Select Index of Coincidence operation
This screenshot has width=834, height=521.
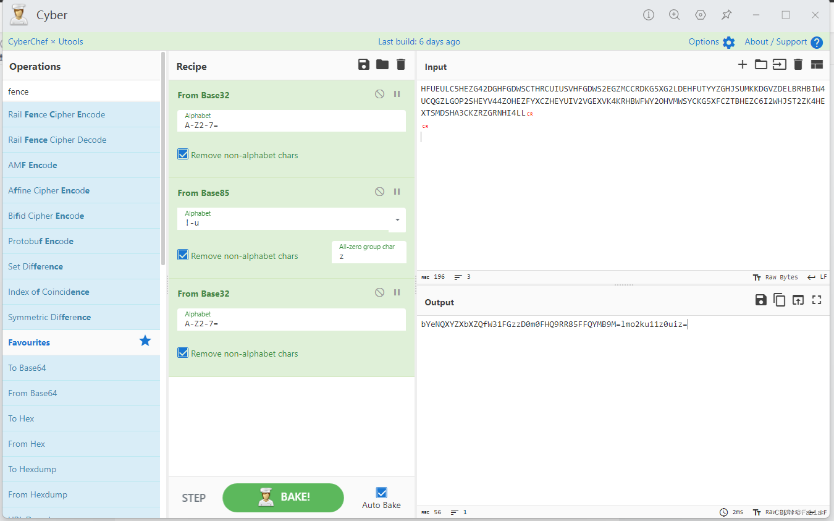(x=81, y=292)
